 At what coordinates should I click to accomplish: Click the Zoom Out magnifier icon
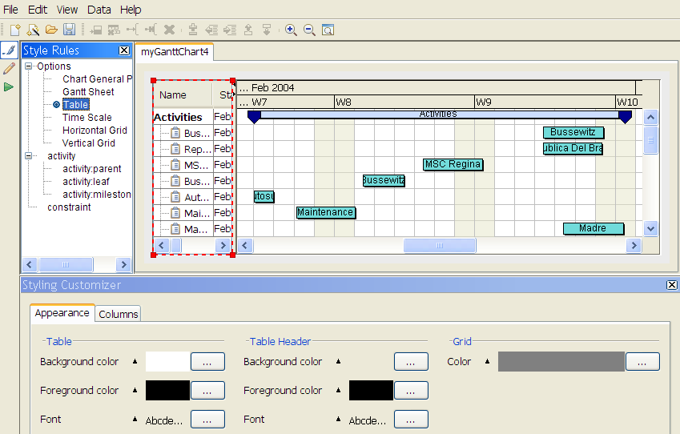pos(309,30)
